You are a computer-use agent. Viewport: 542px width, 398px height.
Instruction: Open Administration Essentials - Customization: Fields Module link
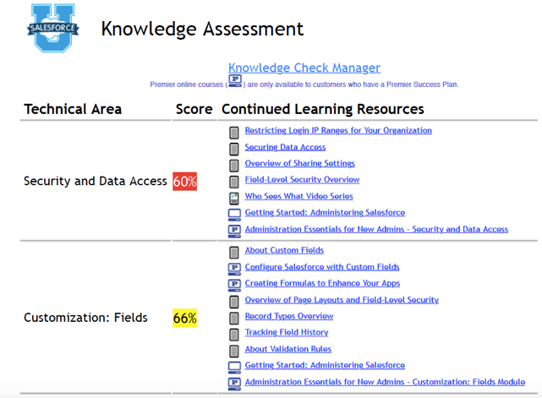385,382
